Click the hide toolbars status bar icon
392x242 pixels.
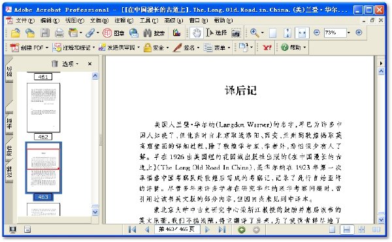coord(27,229)
